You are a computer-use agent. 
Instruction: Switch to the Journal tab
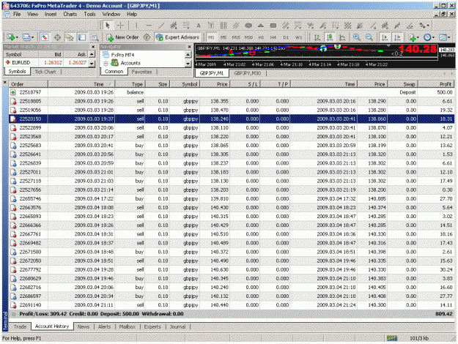[x=177, y=326]
